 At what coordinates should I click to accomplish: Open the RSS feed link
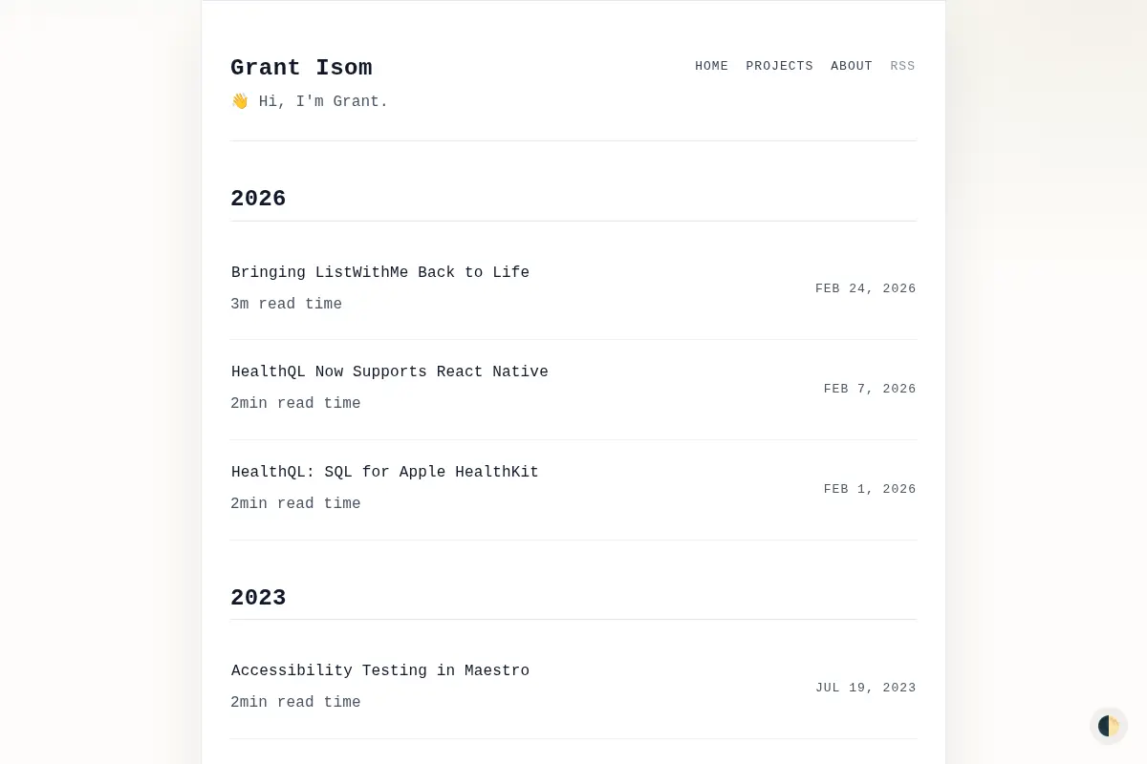point(902,66)
